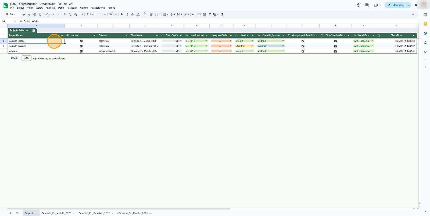Viewport: 430px width, 216px height.
Task: Toggle GroupOrganicResults for Zalando Mobile row
Action: (x=303, y=41)
